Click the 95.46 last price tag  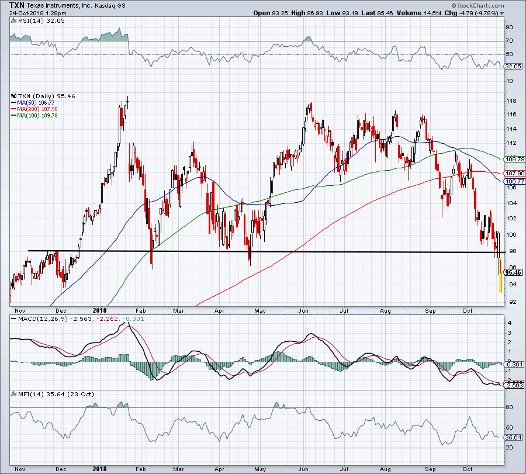513,272
